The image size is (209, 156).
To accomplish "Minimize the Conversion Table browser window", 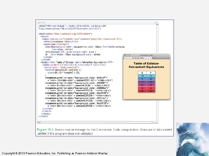I will [x=127, y=55].
